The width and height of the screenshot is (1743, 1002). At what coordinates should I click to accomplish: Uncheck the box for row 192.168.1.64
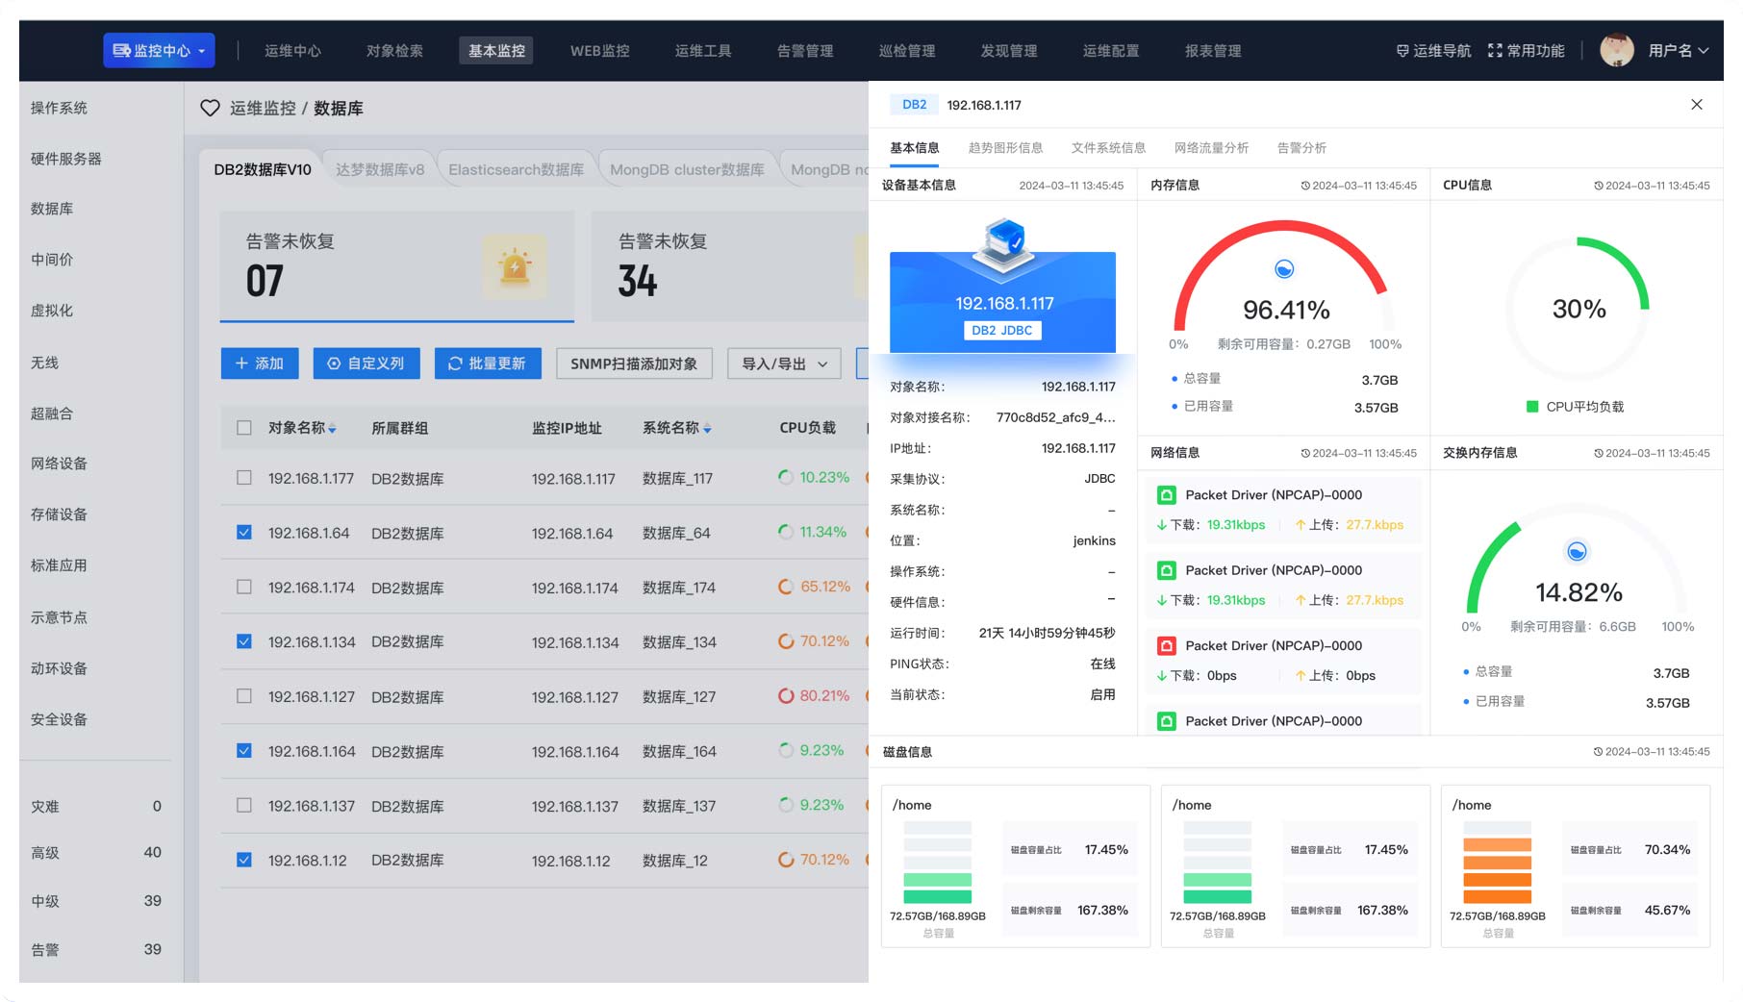tap(244, 533)
